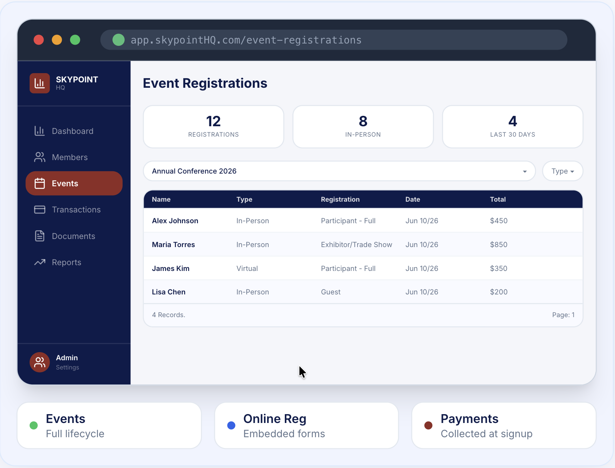Image resolution: width=615 pixels, height=468 pixels.
Task: Sort by the Type column header
Action: click(x=244, y=199)
